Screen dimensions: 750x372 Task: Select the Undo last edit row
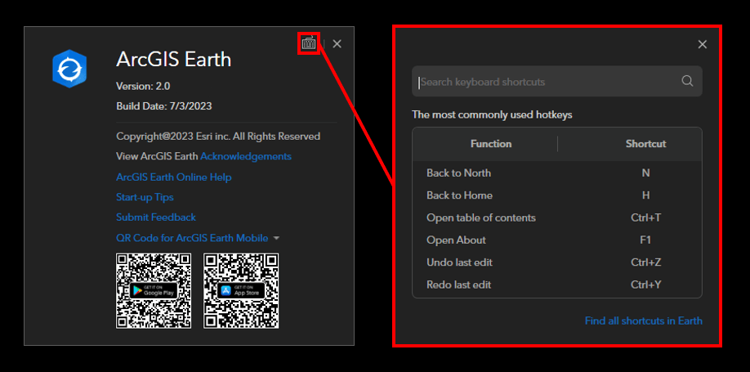pos(556,262)
